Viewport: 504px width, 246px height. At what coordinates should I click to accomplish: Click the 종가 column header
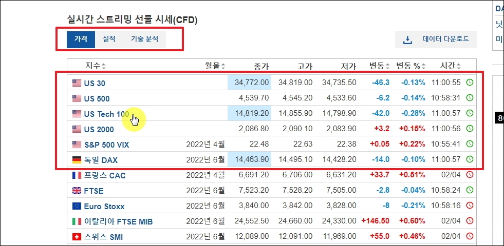click(x=261, y=67)
